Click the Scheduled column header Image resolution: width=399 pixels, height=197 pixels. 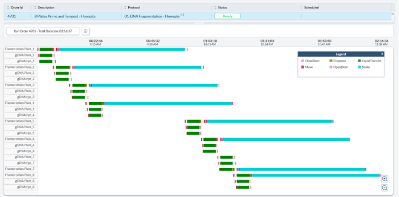click(311, 8)
